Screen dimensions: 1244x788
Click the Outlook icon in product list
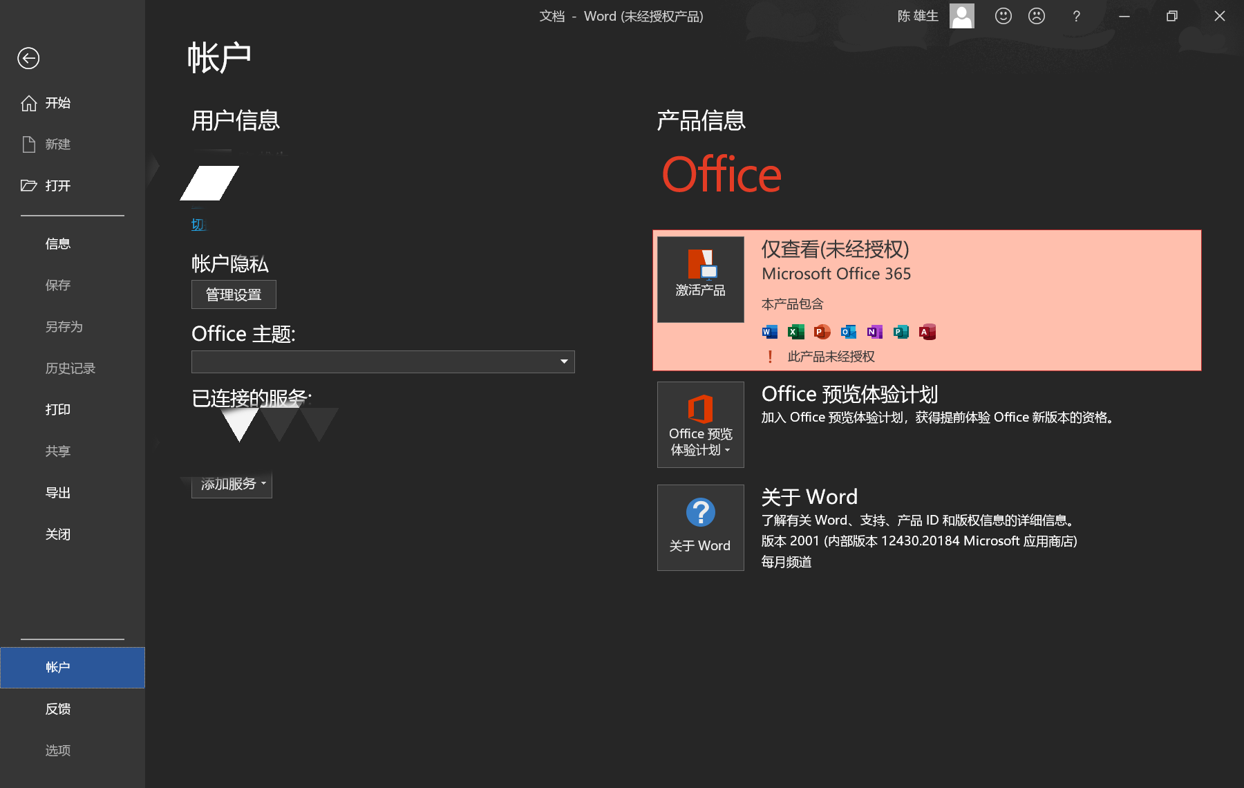coord(848,332)
